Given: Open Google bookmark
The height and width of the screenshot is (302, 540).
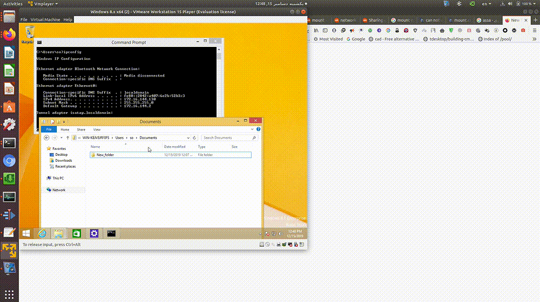Looking at the screenshot, I should pos(356,39).
